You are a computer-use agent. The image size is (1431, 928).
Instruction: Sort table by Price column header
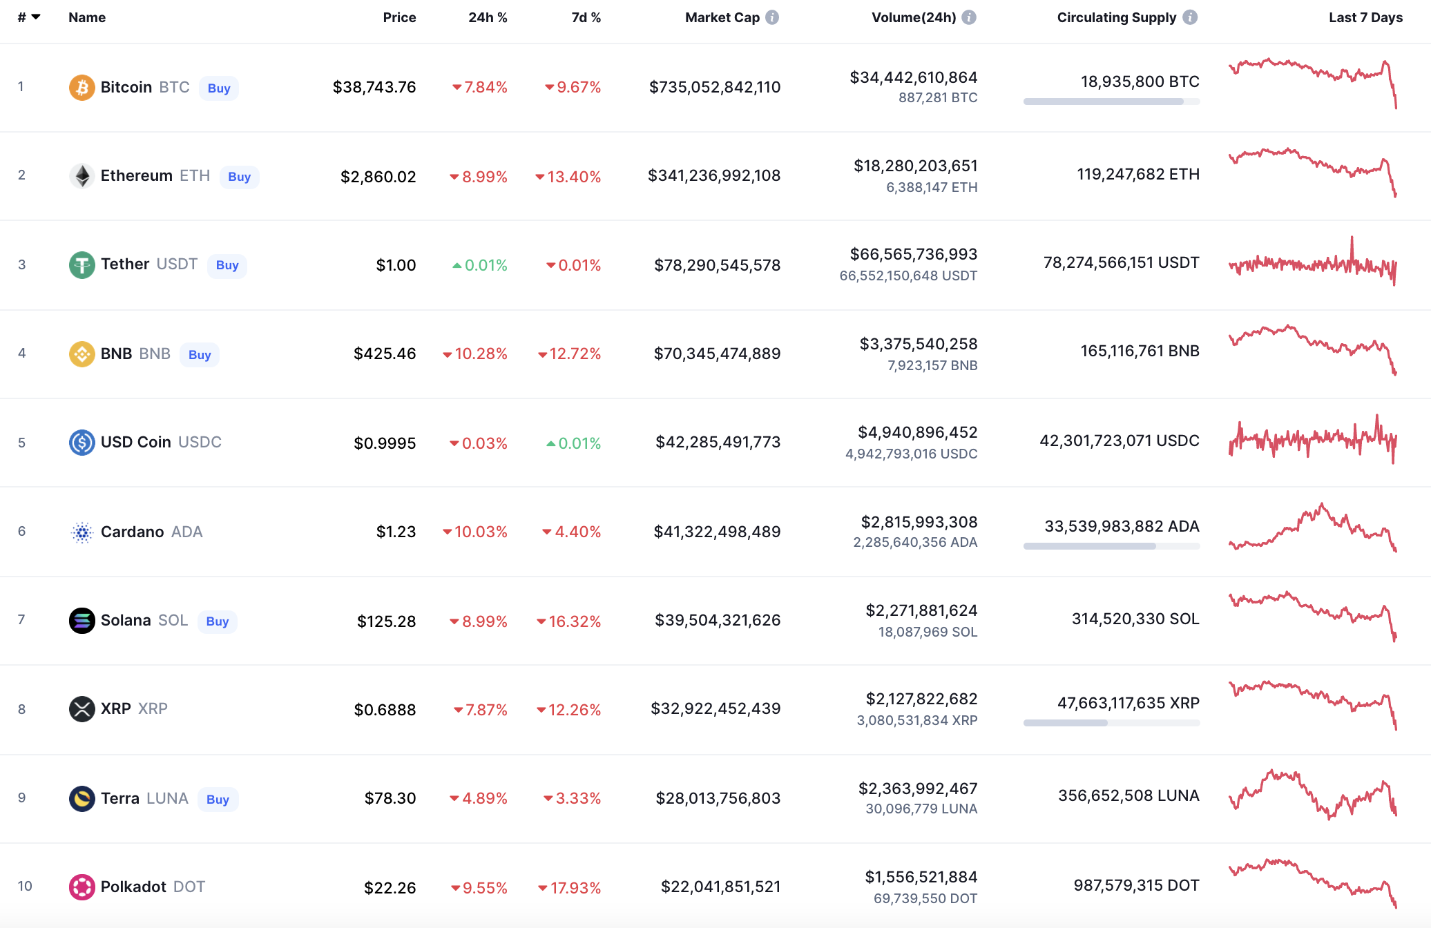pos(399,17)
